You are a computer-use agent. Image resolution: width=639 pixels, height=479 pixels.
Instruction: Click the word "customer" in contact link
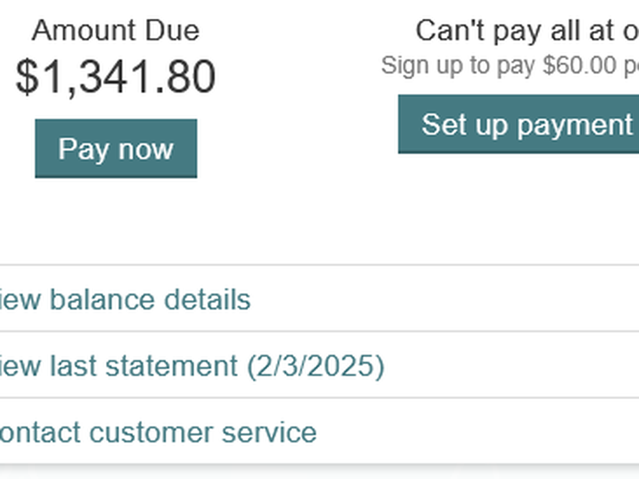[151, 432]
